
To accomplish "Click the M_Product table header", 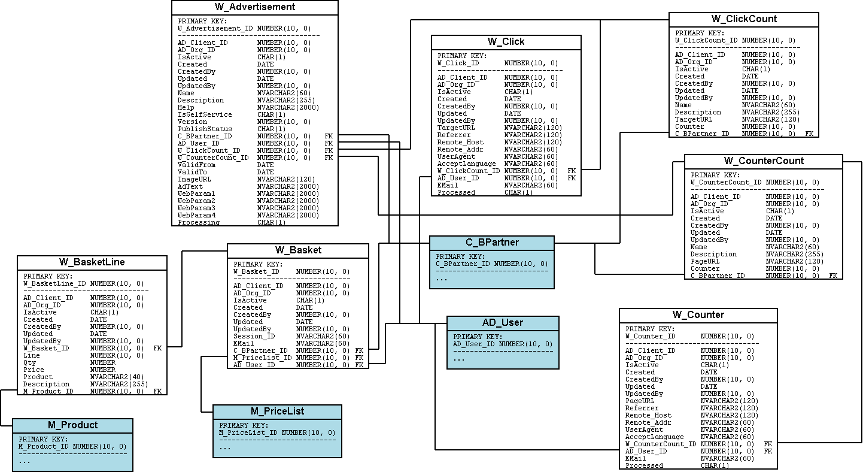I will (x=72, y=425).
